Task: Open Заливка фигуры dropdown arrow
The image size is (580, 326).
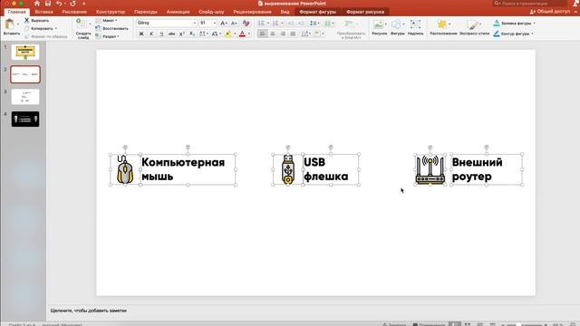Action: (x=534, y=24)
